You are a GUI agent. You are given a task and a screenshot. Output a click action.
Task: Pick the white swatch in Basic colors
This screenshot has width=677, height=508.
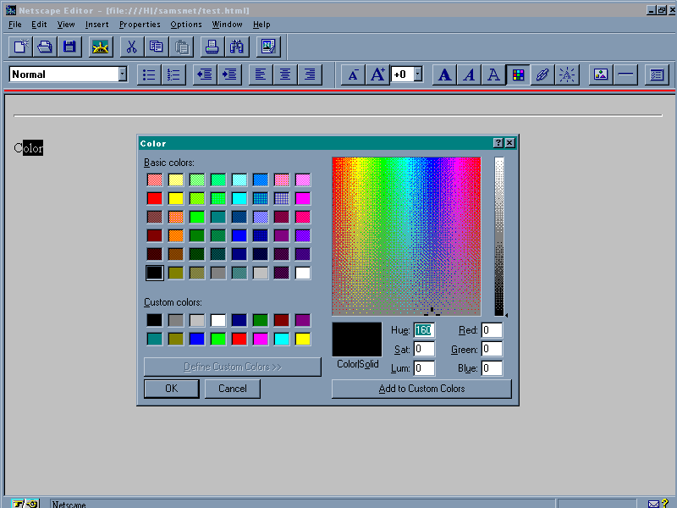(x=302, y=273)
